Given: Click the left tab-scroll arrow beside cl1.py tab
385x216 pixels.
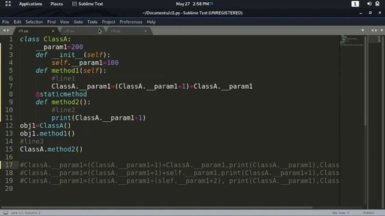Looking at the screenshot, I should click(4, 31).
